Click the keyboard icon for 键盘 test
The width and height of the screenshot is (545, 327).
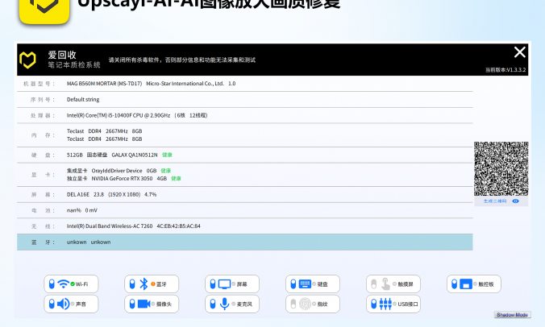click(305, 284)
